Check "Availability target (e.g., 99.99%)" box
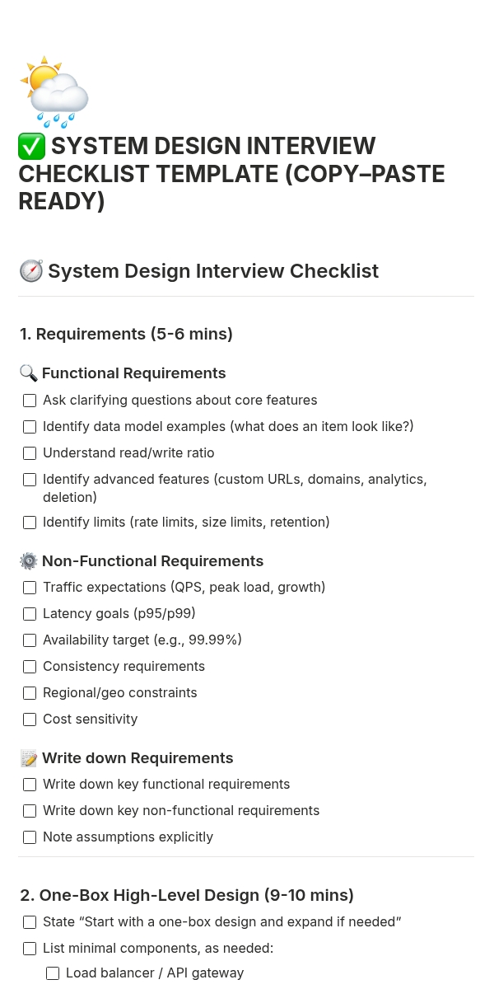 (30, 640)
